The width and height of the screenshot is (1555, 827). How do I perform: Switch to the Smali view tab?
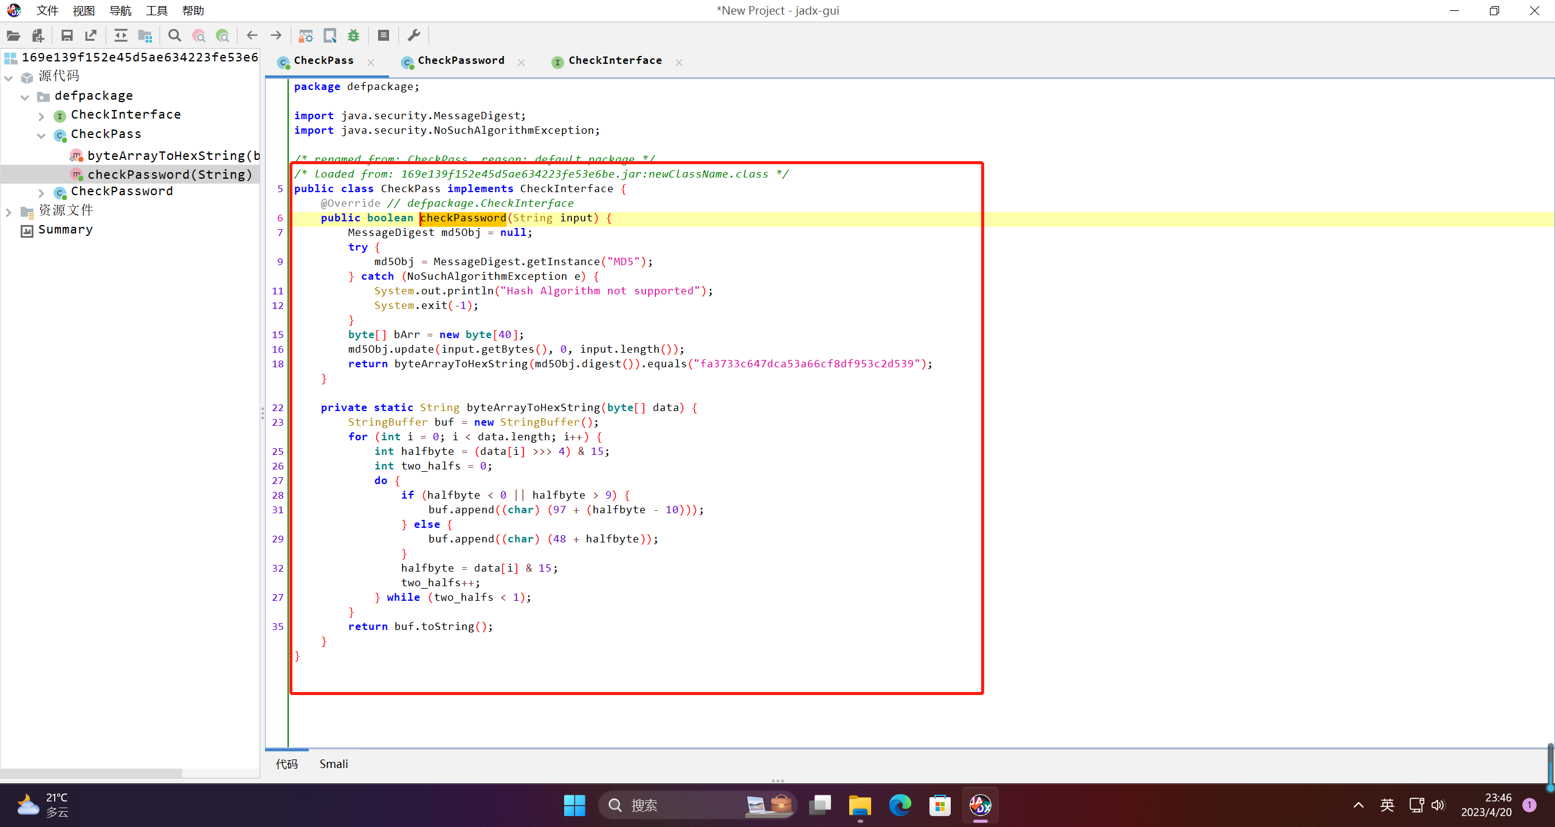click(x=334, y=764)
